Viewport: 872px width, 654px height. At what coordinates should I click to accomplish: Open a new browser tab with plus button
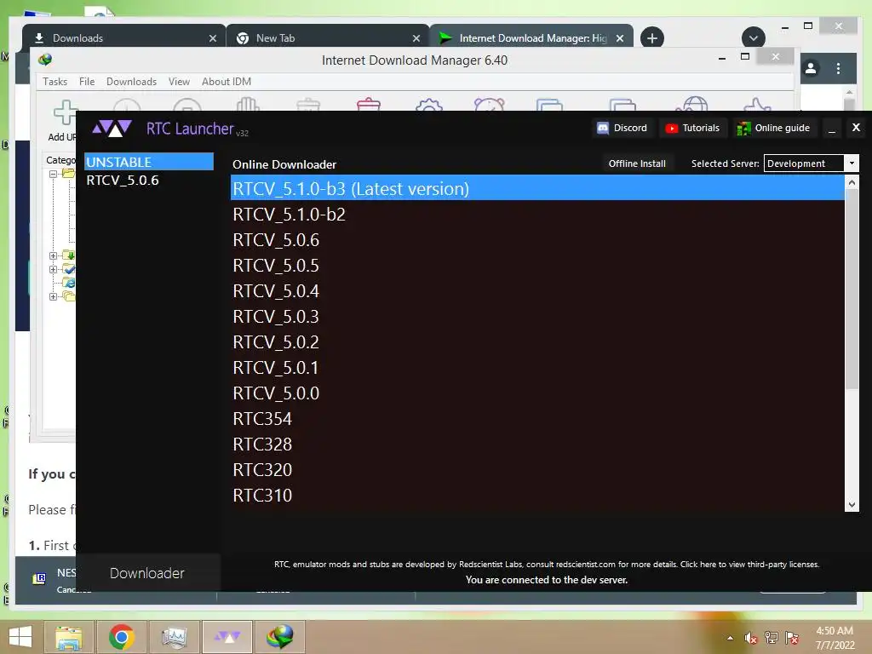click(x=651, y=37)
